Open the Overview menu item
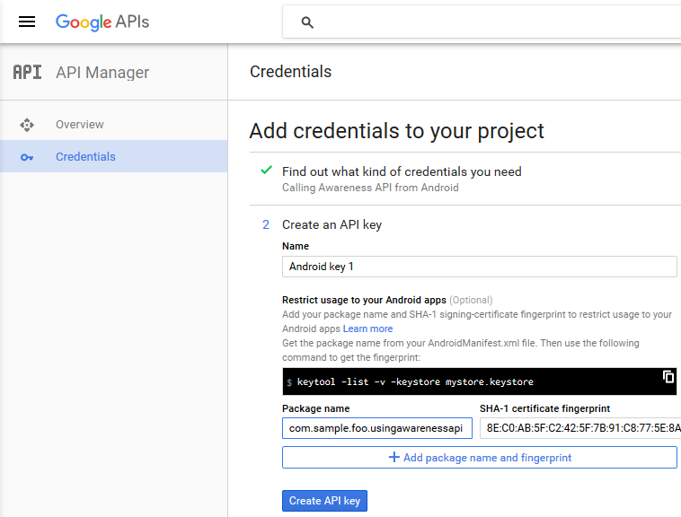 80,125
